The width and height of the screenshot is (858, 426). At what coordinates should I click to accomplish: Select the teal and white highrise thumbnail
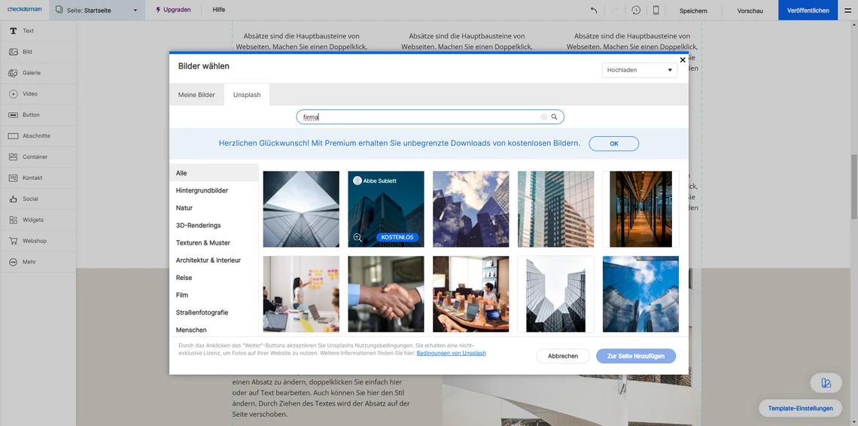[556, 209]
